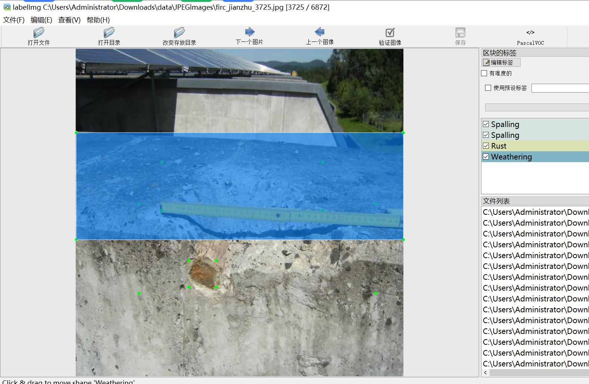Click the rust spot inside the Rust box
589x384 pixels.
[203, 274]
